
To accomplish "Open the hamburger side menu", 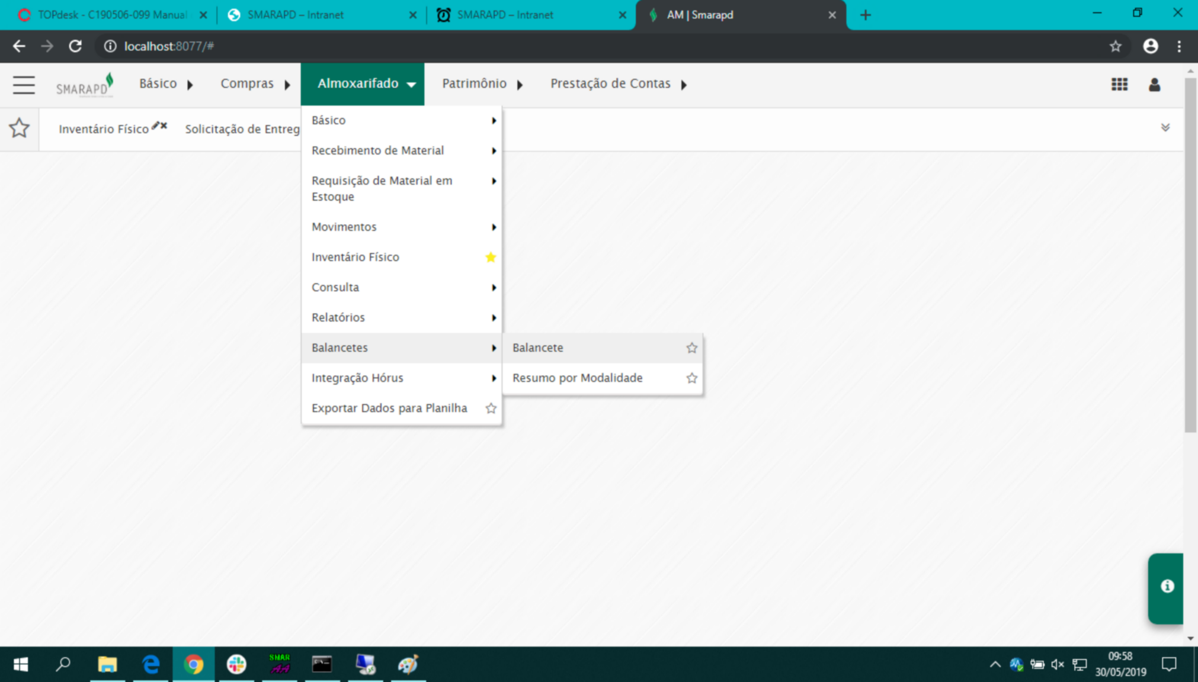I will pyautogui.click(x=24, y=85).
